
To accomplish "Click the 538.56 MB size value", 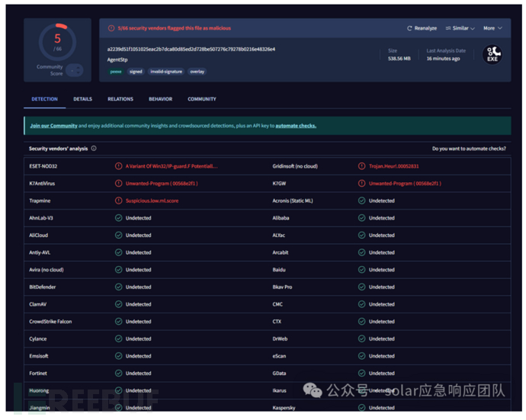I will coord(399,59).
